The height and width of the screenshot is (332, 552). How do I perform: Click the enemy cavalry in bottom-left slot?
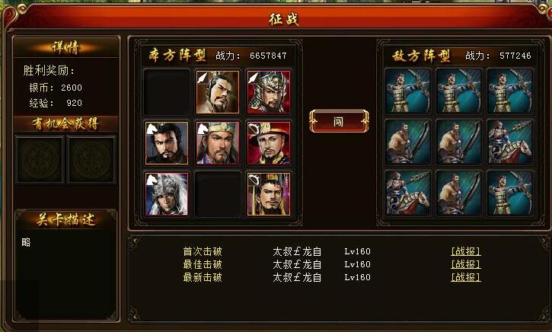tap(407, 193)
